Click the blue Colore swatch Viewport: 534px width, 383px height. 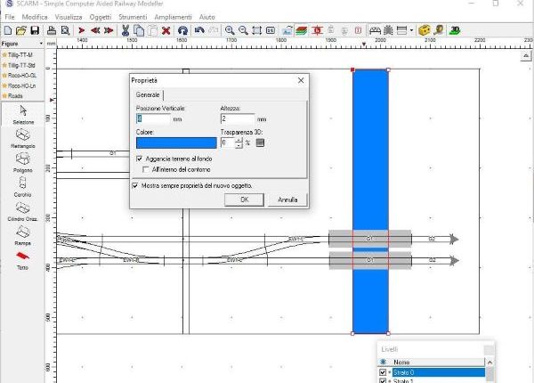[175, 143]
